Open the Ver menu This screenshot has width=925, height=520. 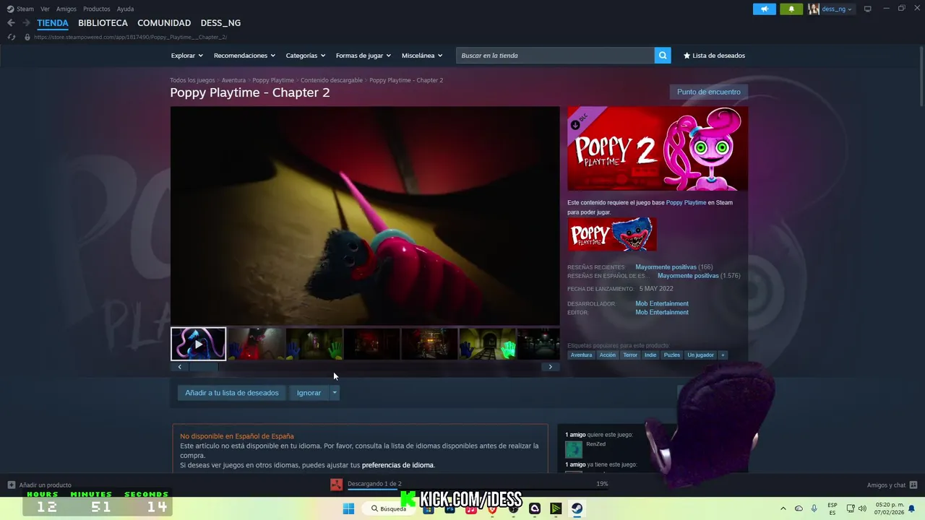[45, 9]
